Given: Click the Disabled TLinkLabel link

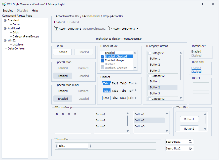Looking at the screenshot, I should pyautogui.click(x=196, y=72).
